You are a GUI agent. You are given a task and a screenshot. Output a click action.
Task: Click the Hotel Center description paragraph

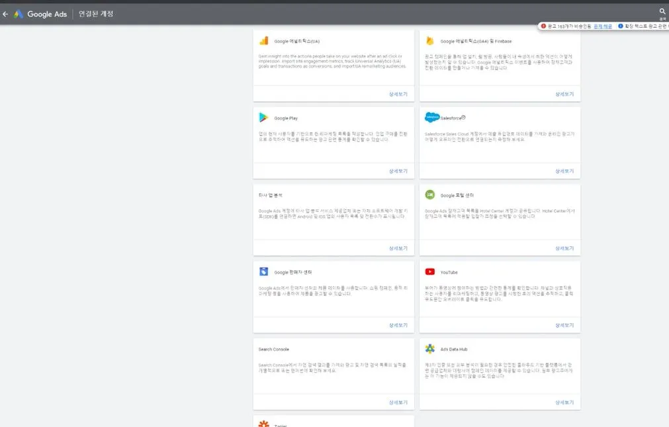coord(500,213)
